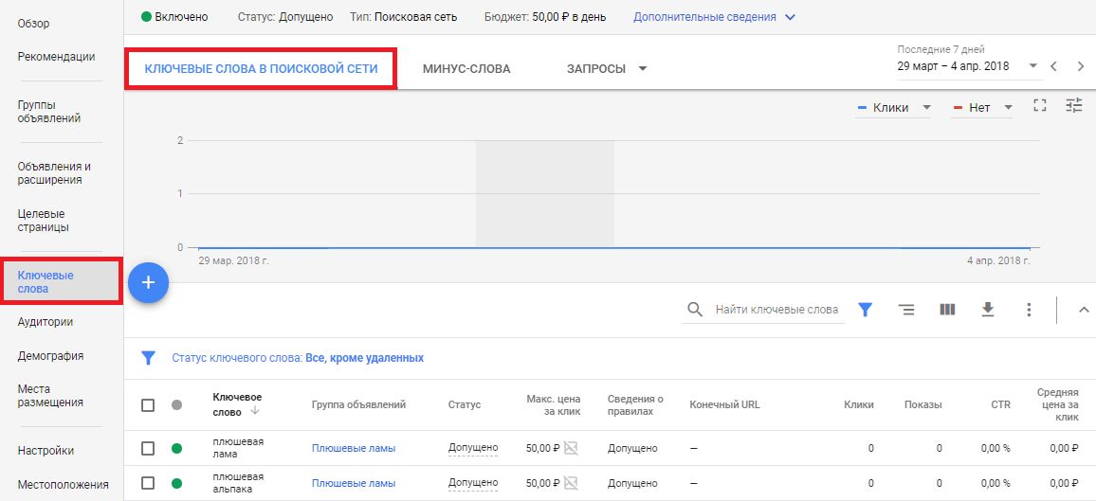Toggle the select-all checkbox in table header
The width and height of the screenshot is (1096, 501).
[x=148, y=405]
